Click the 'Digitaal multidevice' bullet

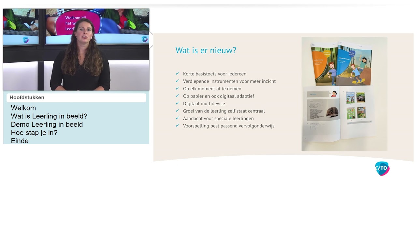point(204,103)
